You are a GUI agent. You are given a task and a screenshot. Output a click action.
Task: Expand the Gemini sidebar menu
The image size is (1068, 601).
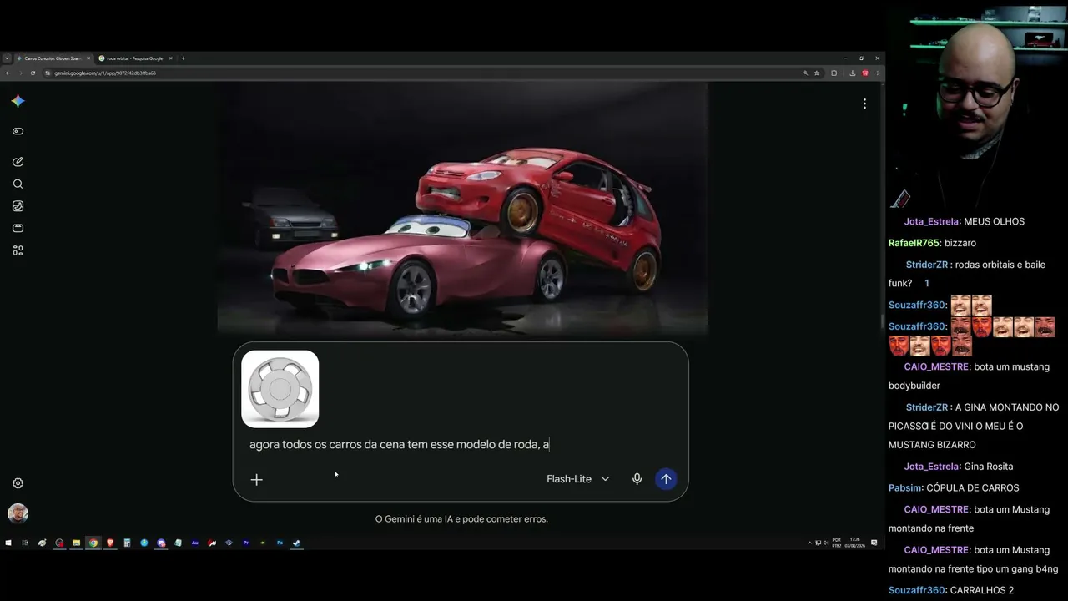click(x=18, y=131)
